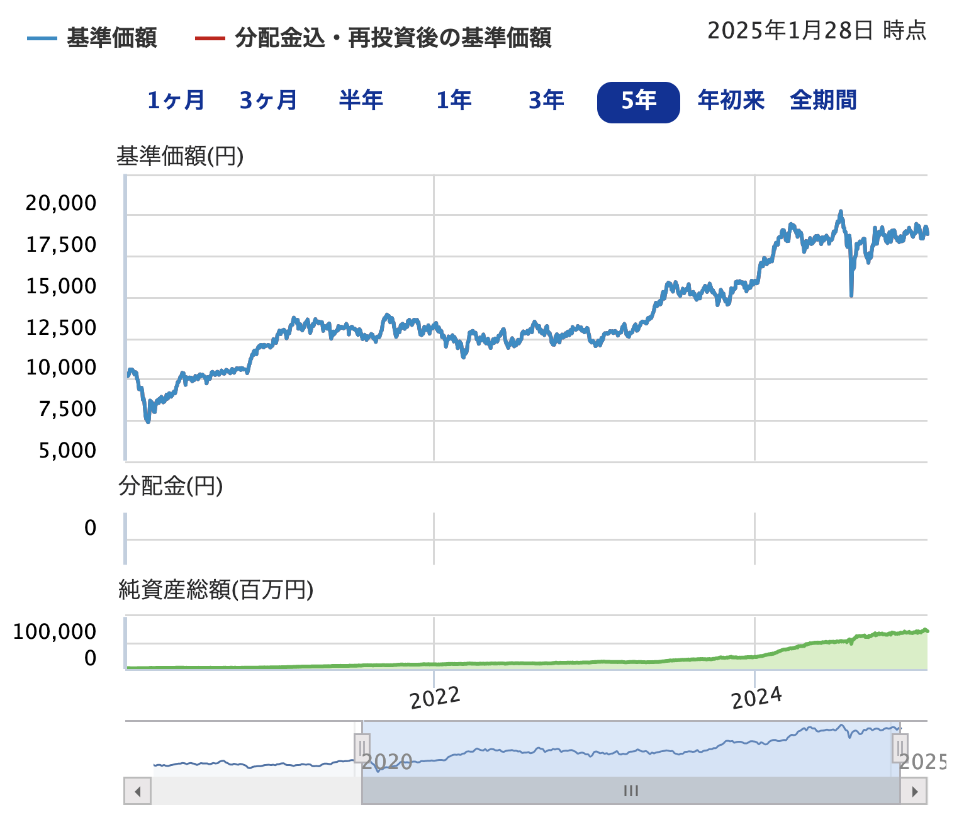Image resolution: width=964 pixels, height=822 pixels.
Task: Display the 全期間 chart range
Action: (x=823, y=101)
